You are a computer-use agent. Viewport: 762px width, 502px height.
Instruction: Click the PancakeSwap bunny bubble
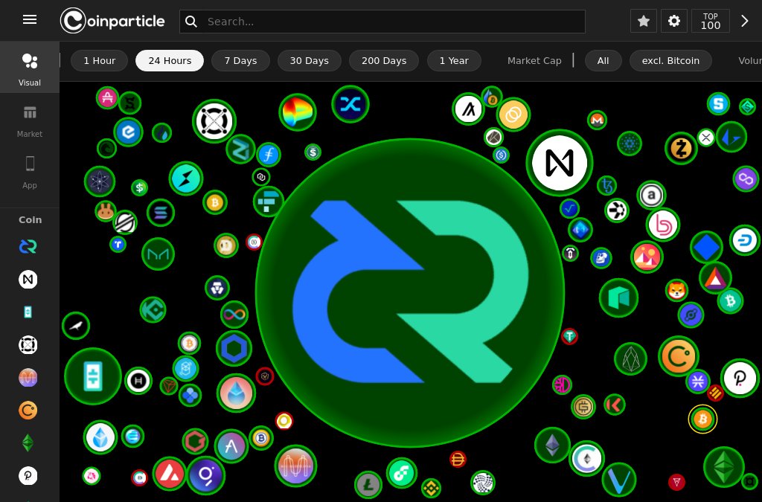(106, 211)
